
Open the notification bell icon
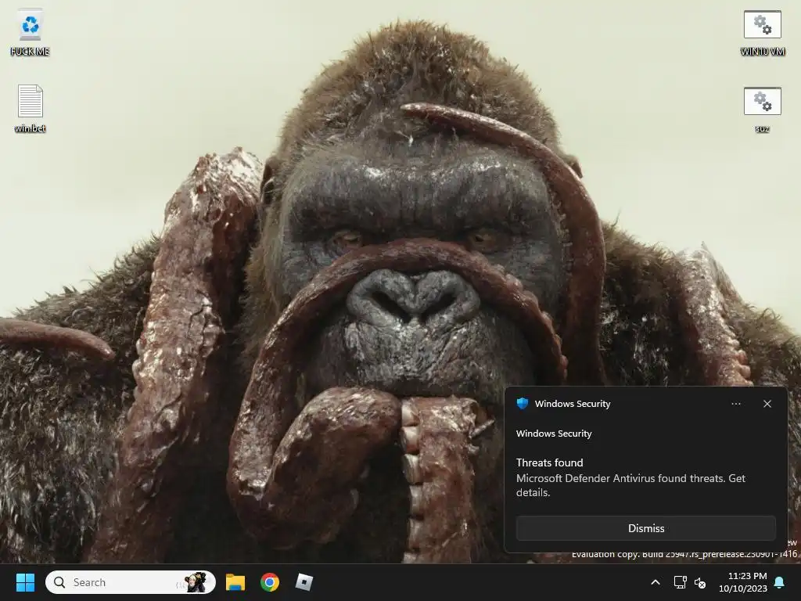780,582
